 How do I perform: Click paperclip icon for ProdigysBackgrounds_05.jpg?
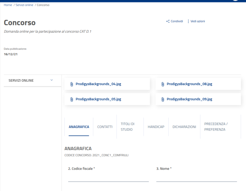pyautogui.click(x=72, y=99)
